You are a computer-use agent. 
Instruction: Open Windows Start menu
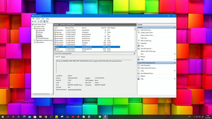tap(3, 117)
